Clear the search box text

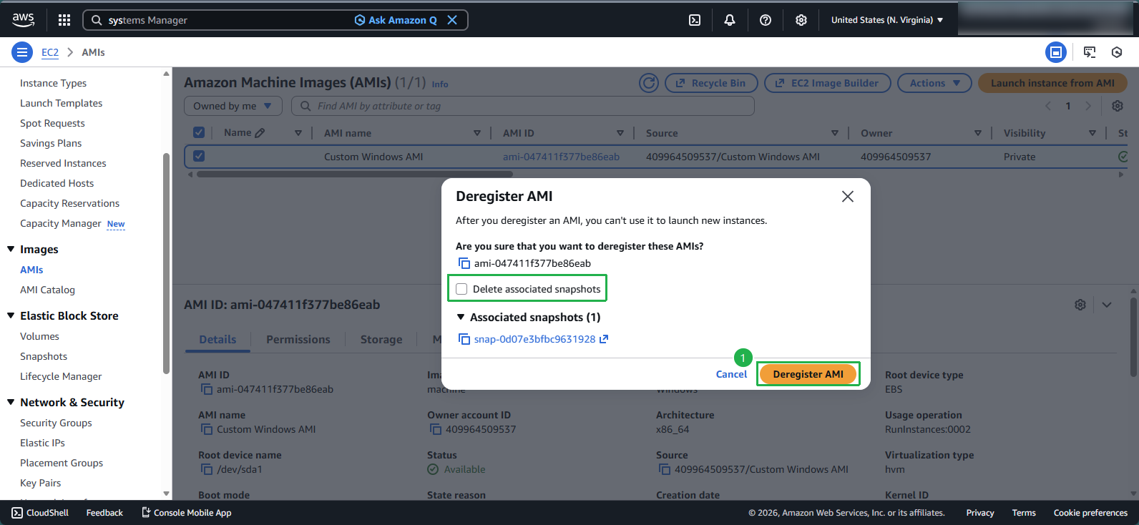452,20
